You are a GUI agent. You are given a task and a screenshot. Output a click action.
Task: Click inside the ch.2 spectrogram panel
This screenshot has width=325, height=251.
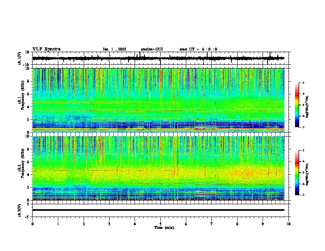[158, 168]
